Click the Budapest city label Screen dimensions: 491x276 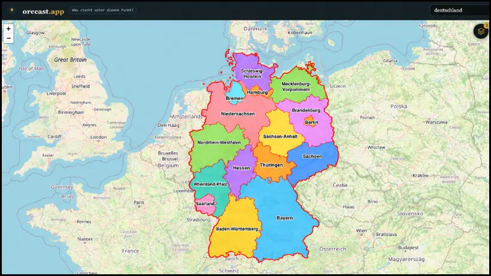coord(408,247)
